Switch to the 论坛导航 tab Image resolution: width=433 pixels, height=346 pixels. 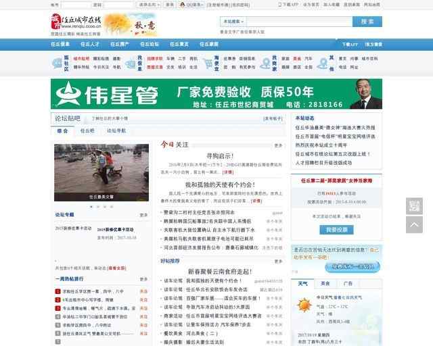116,131
